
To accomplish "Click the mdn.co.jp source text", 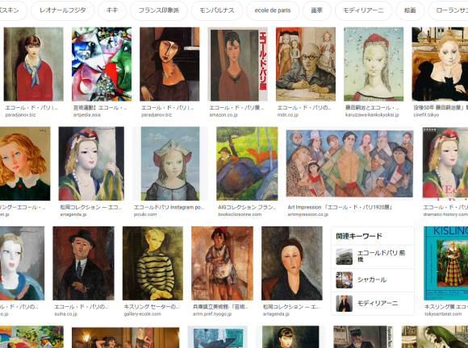I will tap(288, 115).
